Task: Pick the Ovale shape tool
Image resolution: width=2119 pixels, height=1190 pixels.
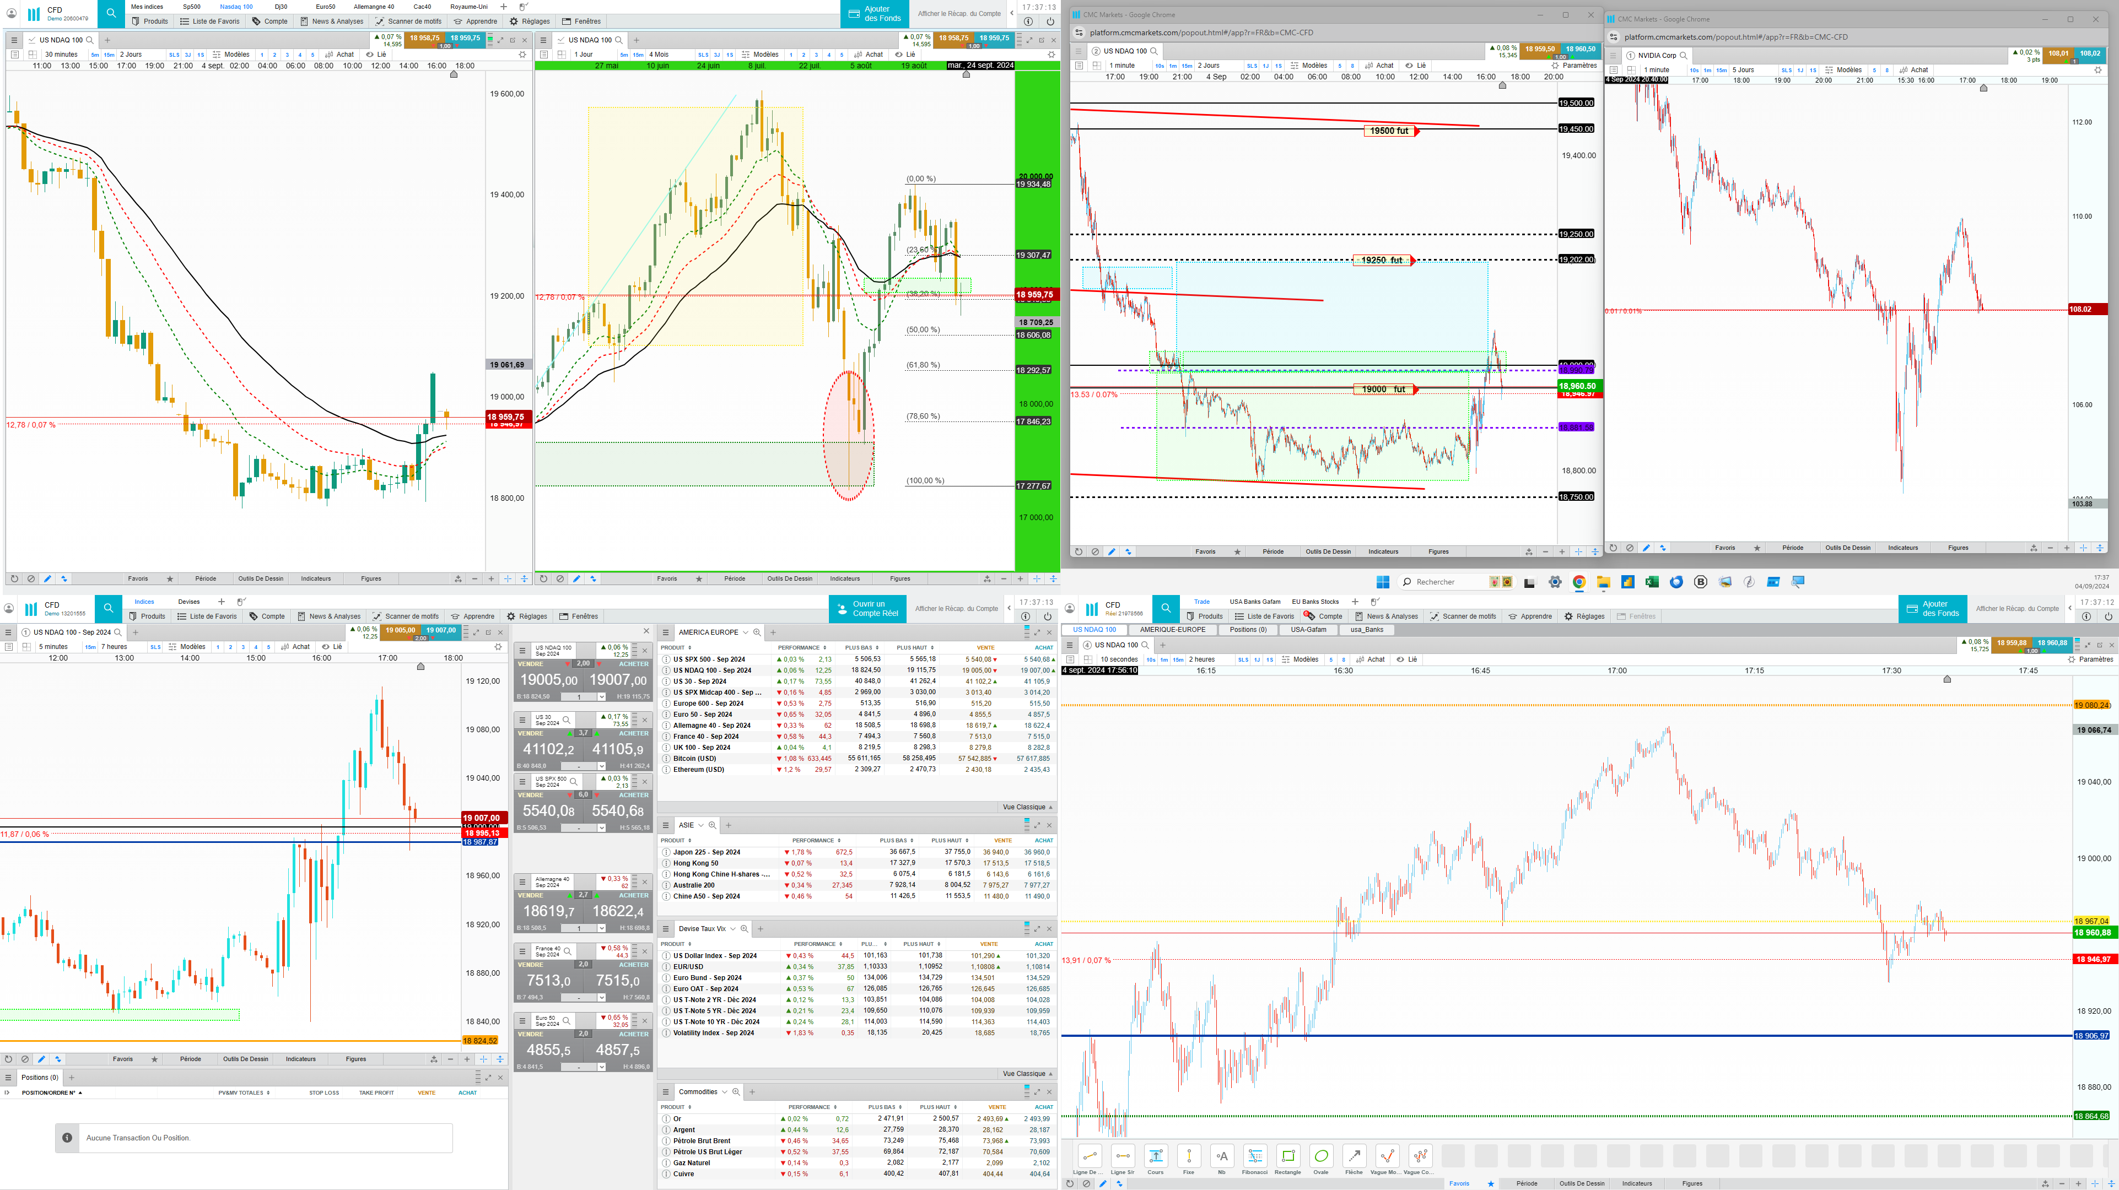Action: [x=1321, y=1156]
